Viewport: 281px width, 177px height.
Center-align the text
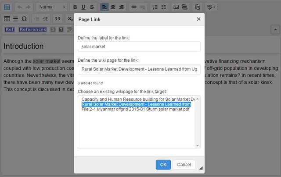(x=112, y=7)
